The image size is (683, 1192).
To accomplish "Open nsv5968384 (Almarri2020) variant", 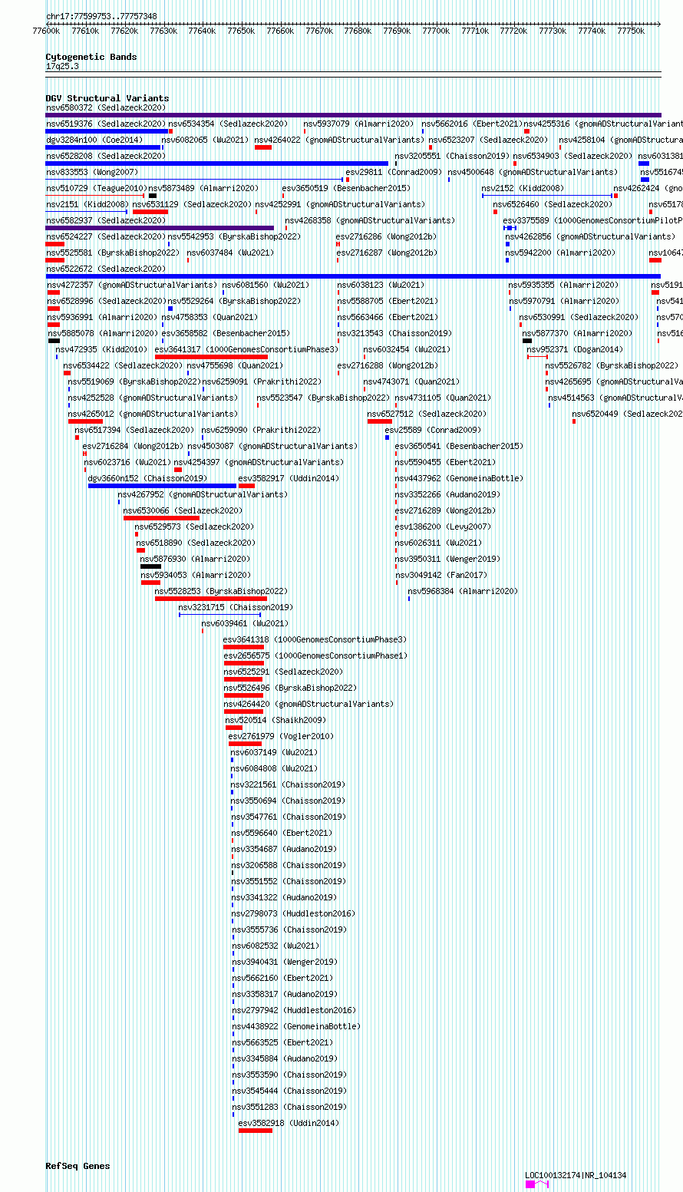I will tap(463, 591).
